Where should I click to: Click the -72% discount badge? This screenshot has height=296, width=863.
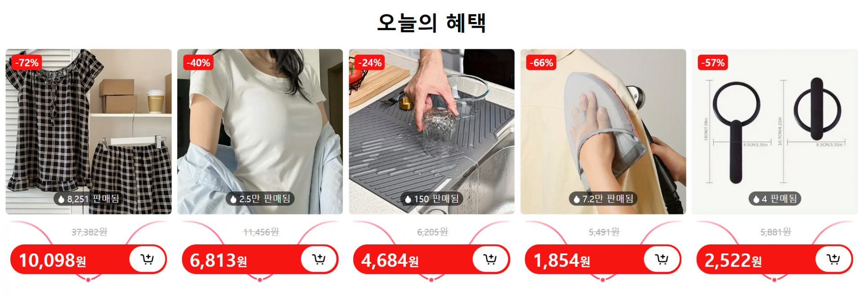point(27,63)
